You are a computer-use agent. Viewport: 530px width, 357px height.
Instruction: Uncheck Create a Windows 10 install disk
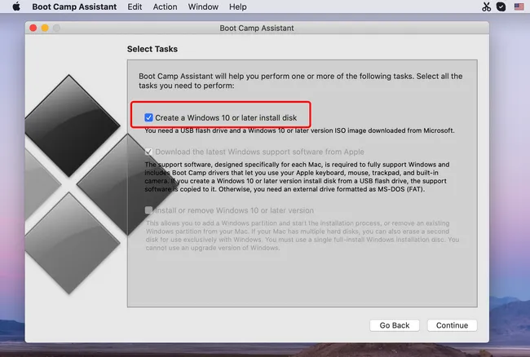click(x=148, y=117)
